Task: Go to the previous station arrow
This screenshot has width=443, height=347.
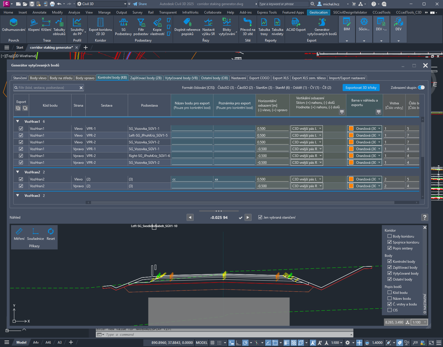Action: (x=190, y=217)
